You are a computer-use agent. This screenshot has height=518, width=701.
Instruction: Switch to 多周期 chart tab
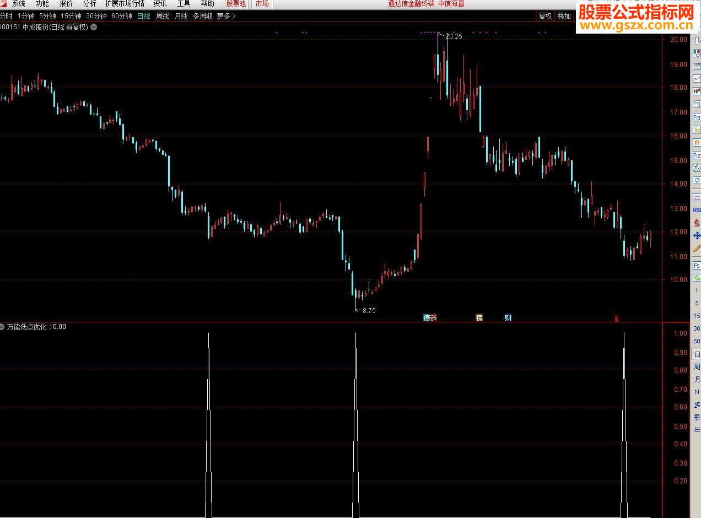pos(202,16)
